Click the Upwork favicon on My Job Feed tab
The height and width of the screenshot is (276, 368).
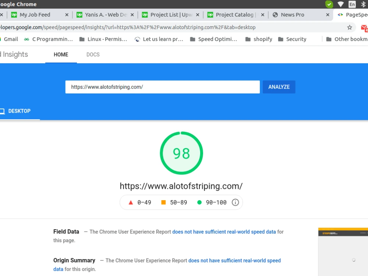pos(14,15)
